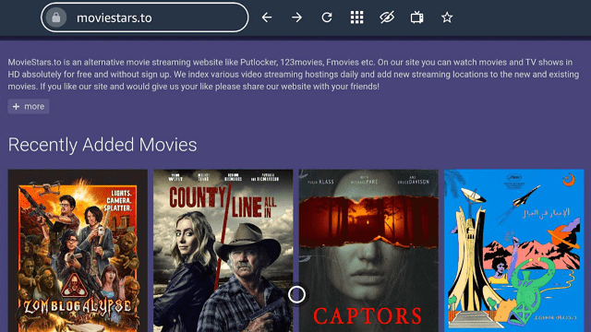Open the blue Arabic-titled movie poster
The image size is (591, 332).
tap(514, 251)
